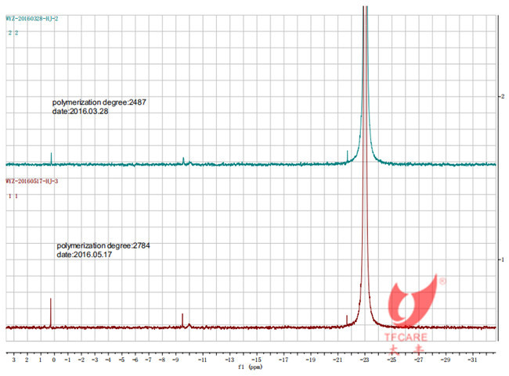Click the 'f1 (ppm)' axis label
Viewport: 509px width, 376px height.
pos(250,365)
